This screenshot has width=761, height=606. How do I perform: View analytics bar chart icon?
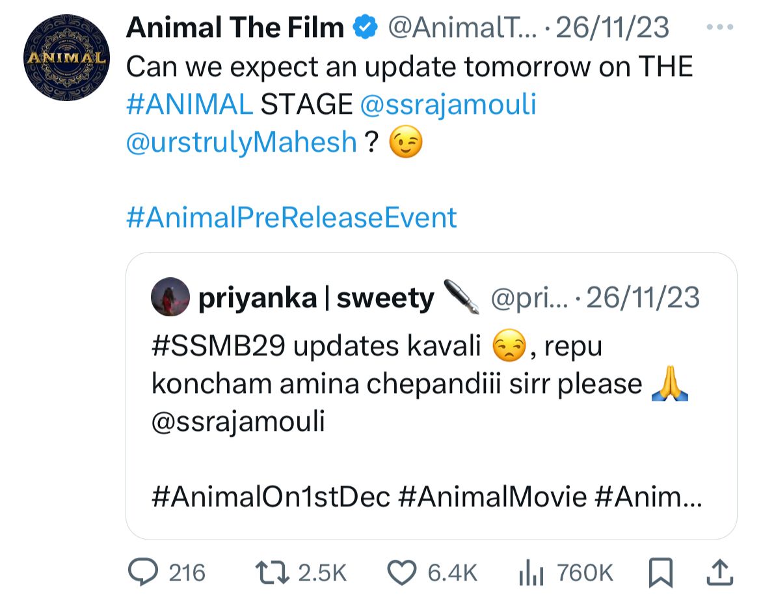pyautogui.click(x=530, y=572)
